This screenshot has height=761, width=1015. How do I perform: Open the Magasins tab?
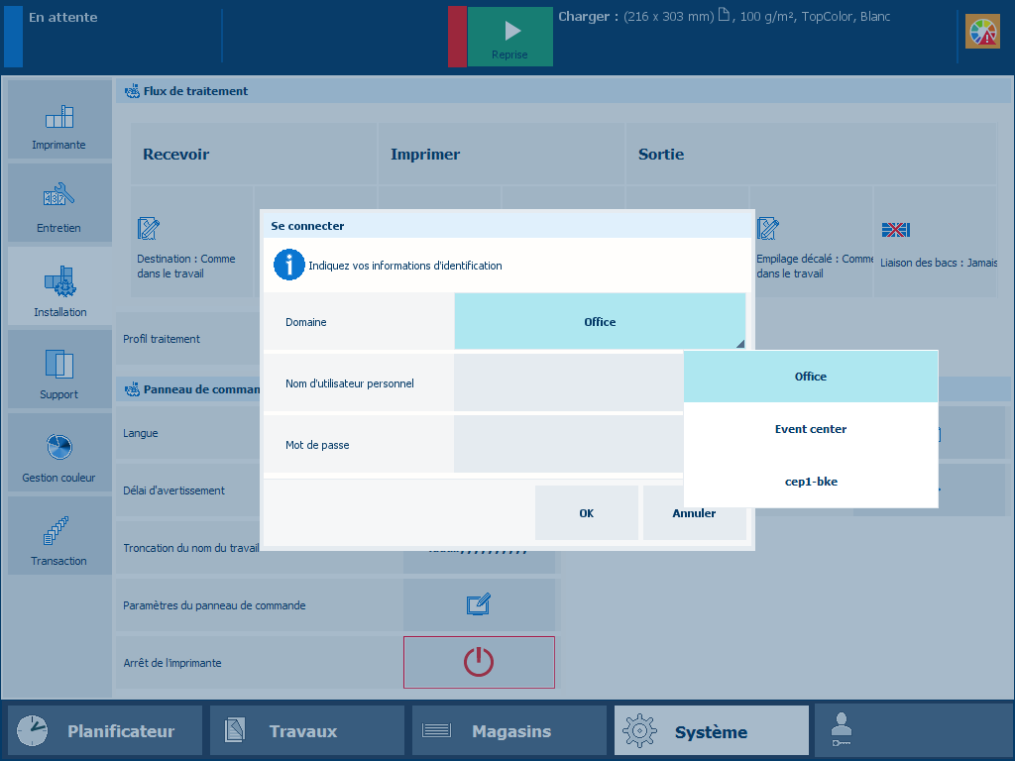coord(509,731)
